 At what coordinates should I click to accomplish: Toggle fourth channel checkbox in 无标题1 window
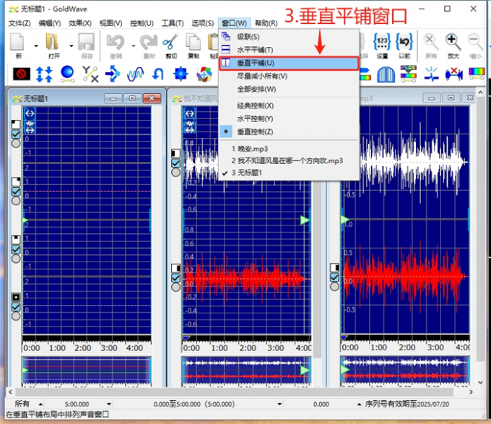tap(16, 307)
